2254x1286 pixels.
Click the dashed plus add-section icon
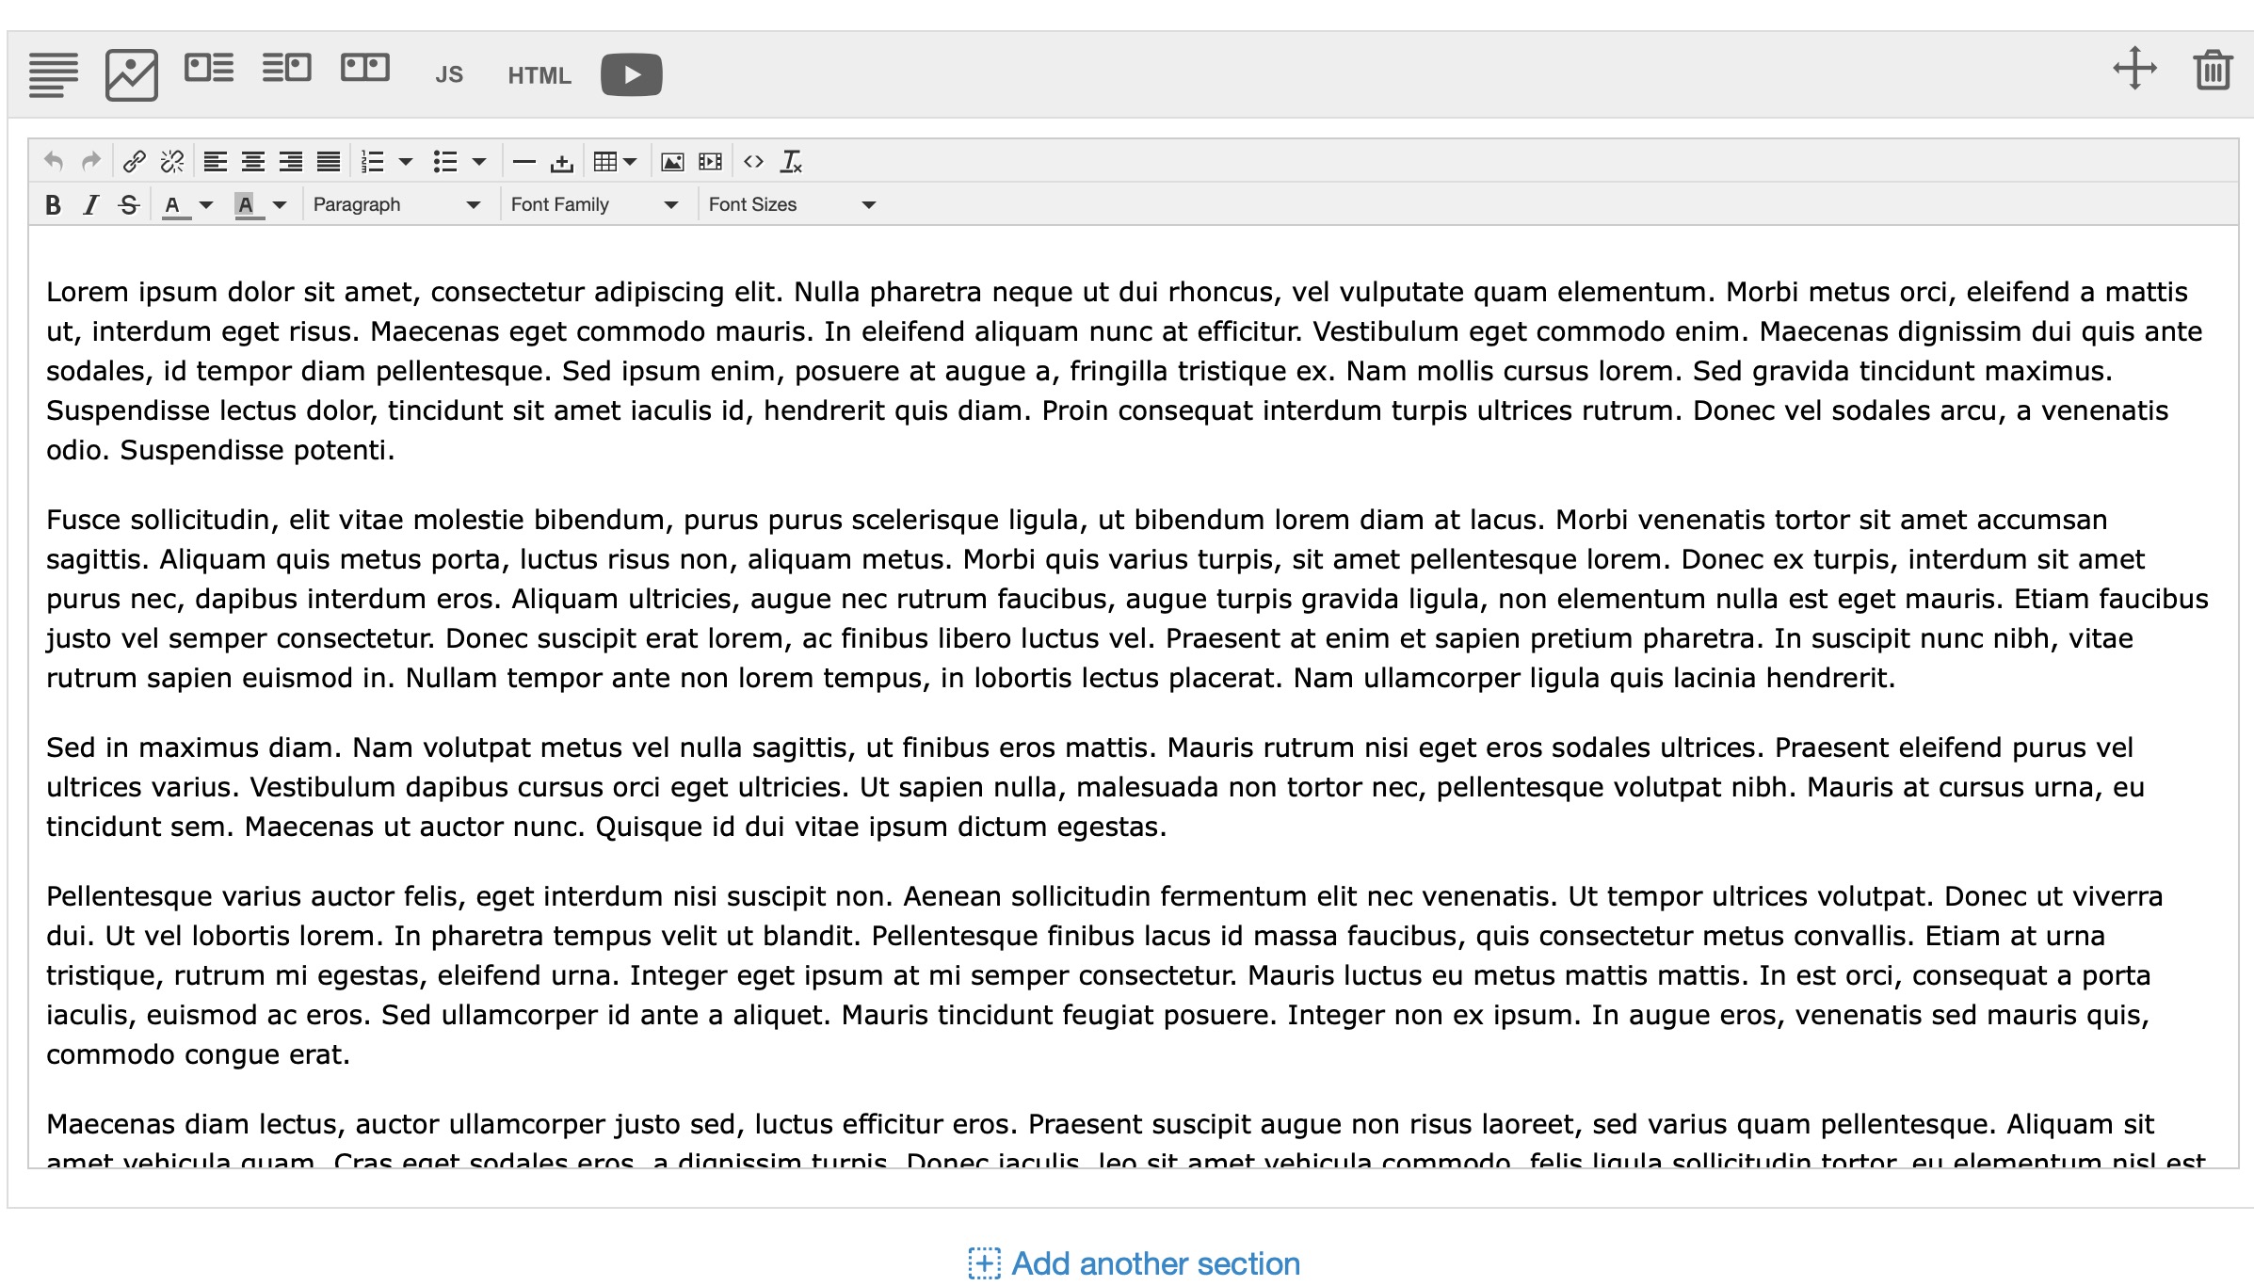[x=984, y=1263]
